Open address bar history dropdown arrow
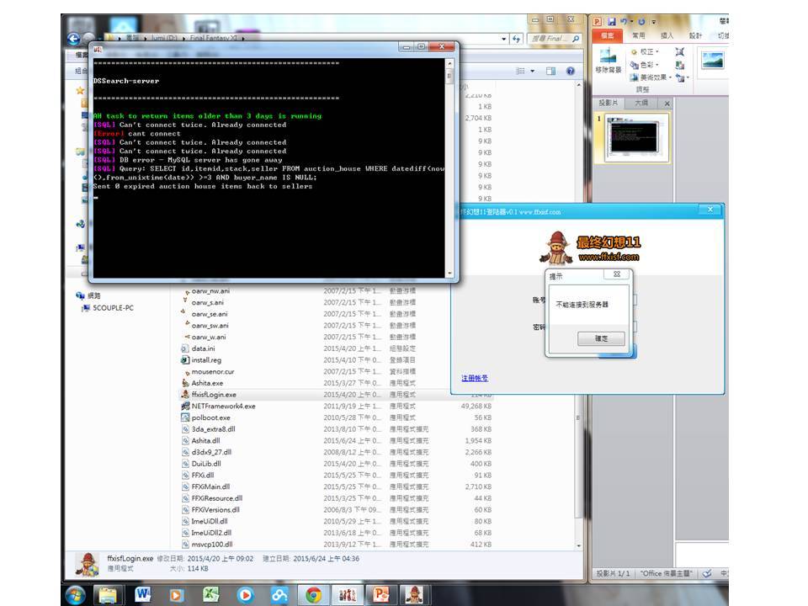The width and height of the screenshot is (808, 606). click(503, 39)
